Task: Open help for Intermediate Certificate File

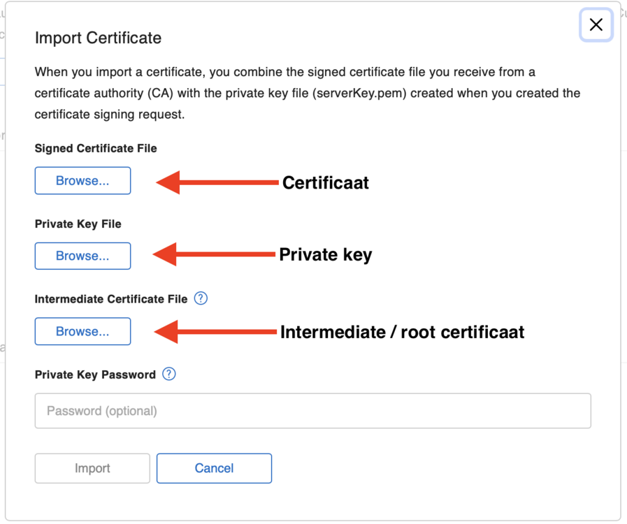Action: [201, 298]
